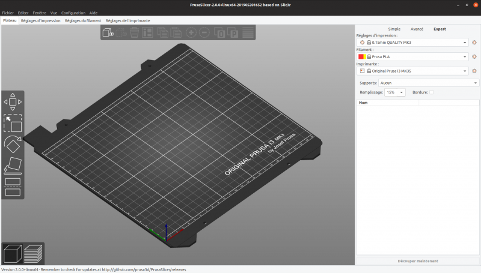Viewport: 481px width, 273px height.
Task: Select the Move tool with four arrows
Action: (x=13, y=102)
